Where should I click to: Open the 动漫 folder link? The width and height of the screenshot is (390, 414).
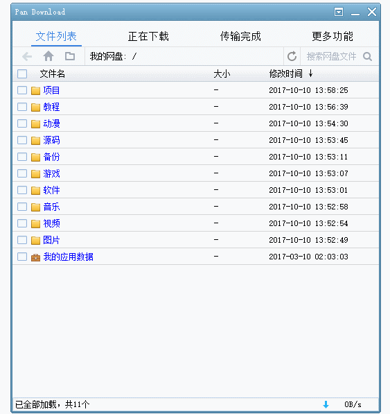(x=51, y=123)
